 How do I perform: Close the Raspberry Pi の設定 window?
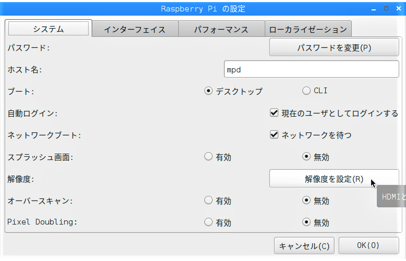(x=399, y=8)
